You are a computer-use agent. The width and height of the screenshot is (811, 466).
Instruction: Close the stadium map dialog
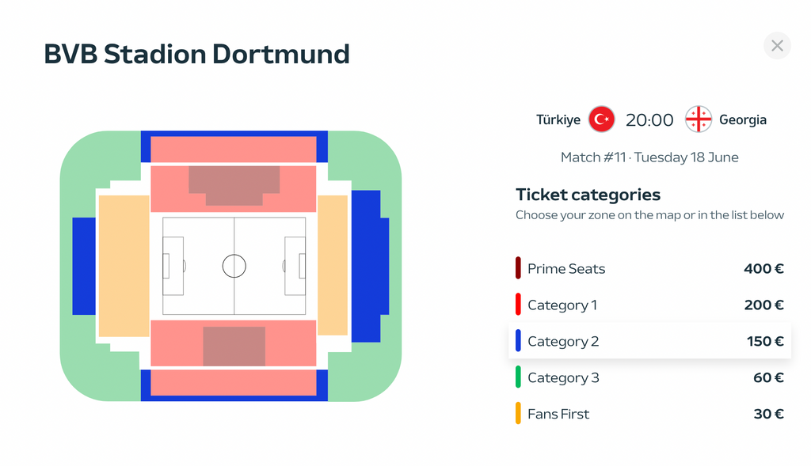pyautogui.click(x=777, y=46)
